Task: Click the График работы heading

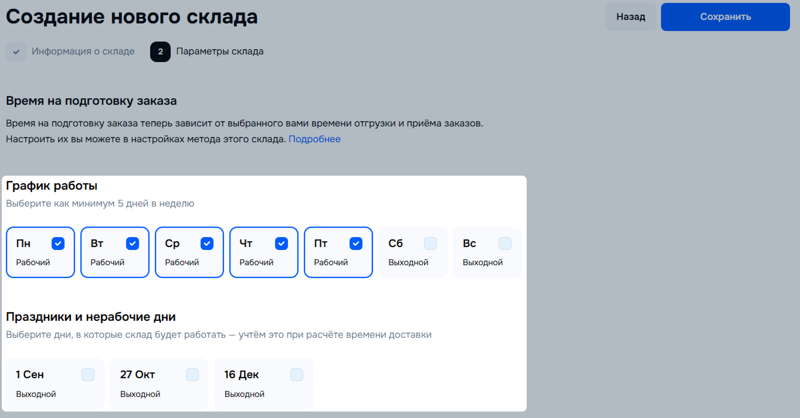Action: pyautogui.click(x=52, y=186)
